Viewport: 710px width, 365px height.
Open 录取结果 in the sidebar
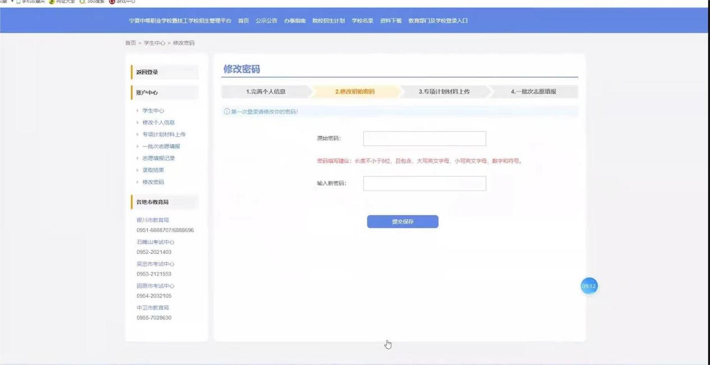(x=153, y=170)
